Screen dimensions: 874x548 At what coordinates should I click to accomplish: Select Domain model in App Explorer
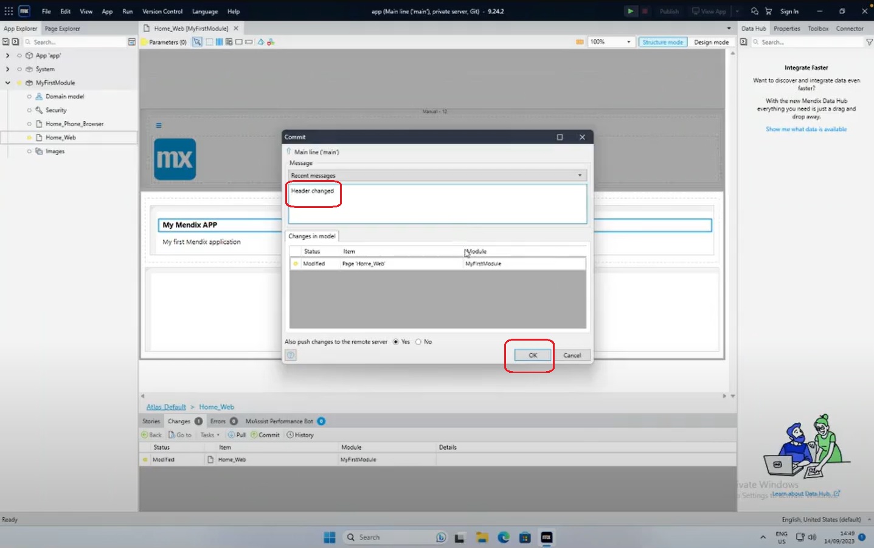click(64, 96)
